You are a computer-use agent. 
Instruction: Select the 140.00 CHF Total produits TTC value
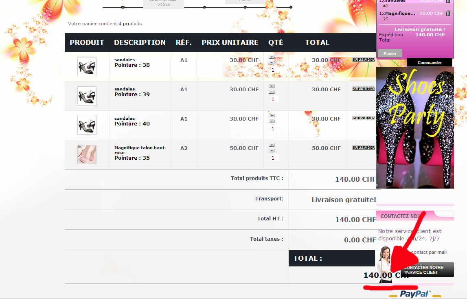[355, 179]
